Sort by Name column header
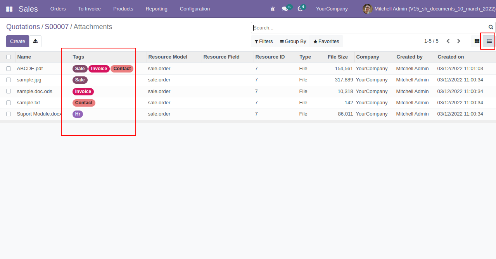This screenshot has width=496, height=259. click(24, 57)
